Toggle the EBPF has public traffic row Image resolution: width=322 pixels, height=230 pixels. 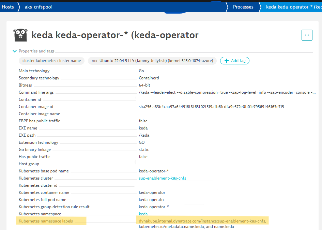(40, 121)
